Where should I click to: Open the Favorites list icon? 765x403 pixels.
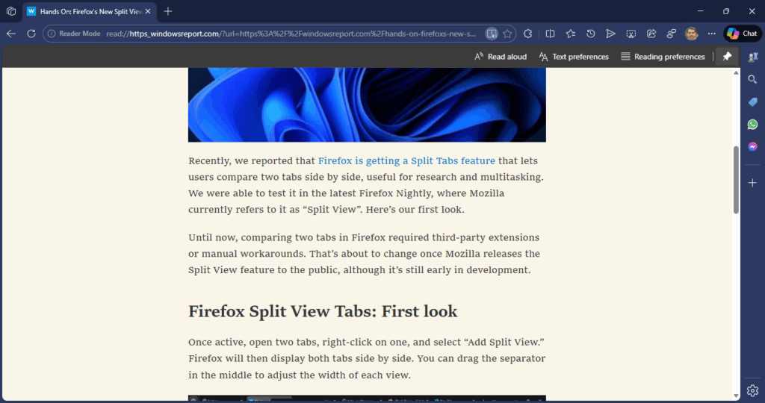[570, 34]
